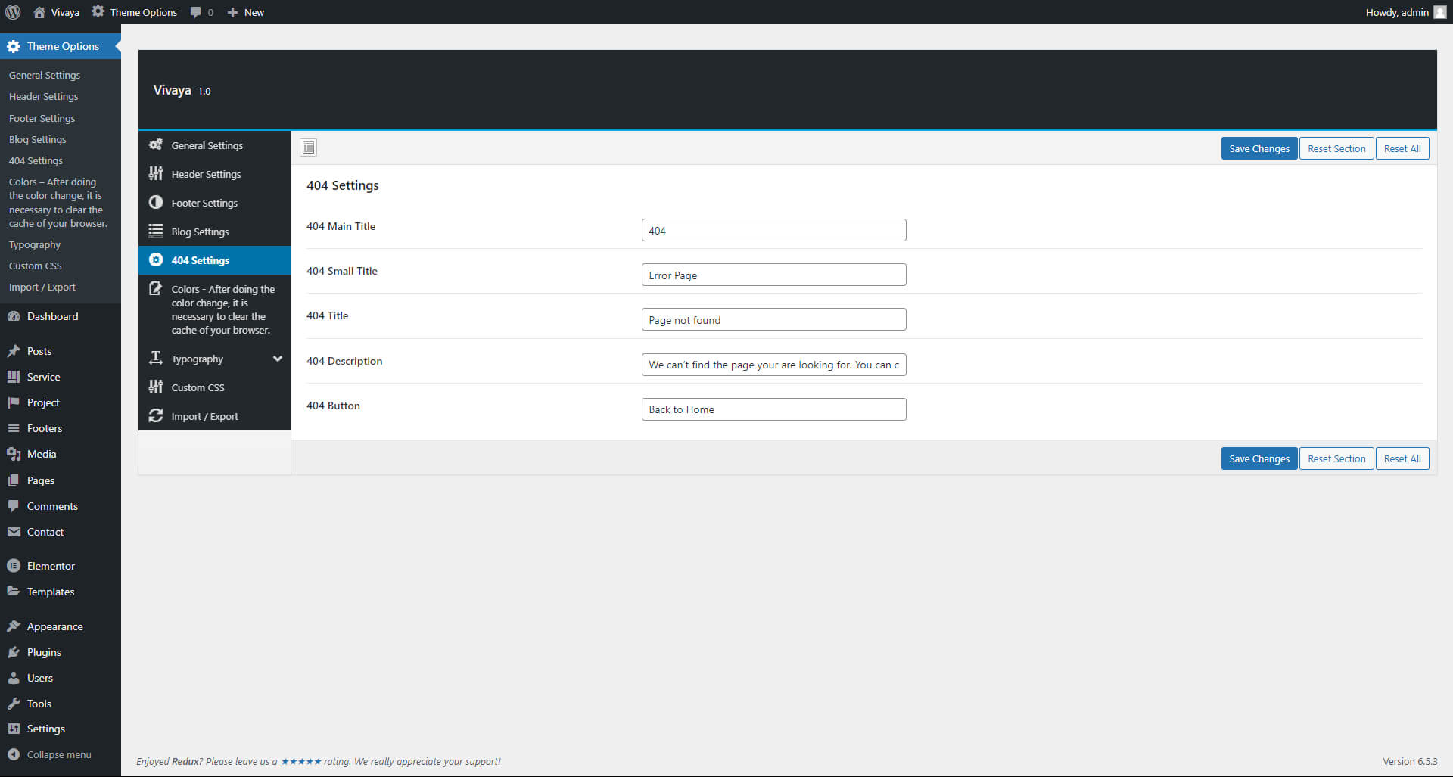The height and width of the screenshot is (777, 1453).
Task: Open General Settings tab in options panel
Action: pos(214,145)
